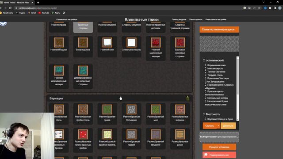Open a new browser tab

38,3
